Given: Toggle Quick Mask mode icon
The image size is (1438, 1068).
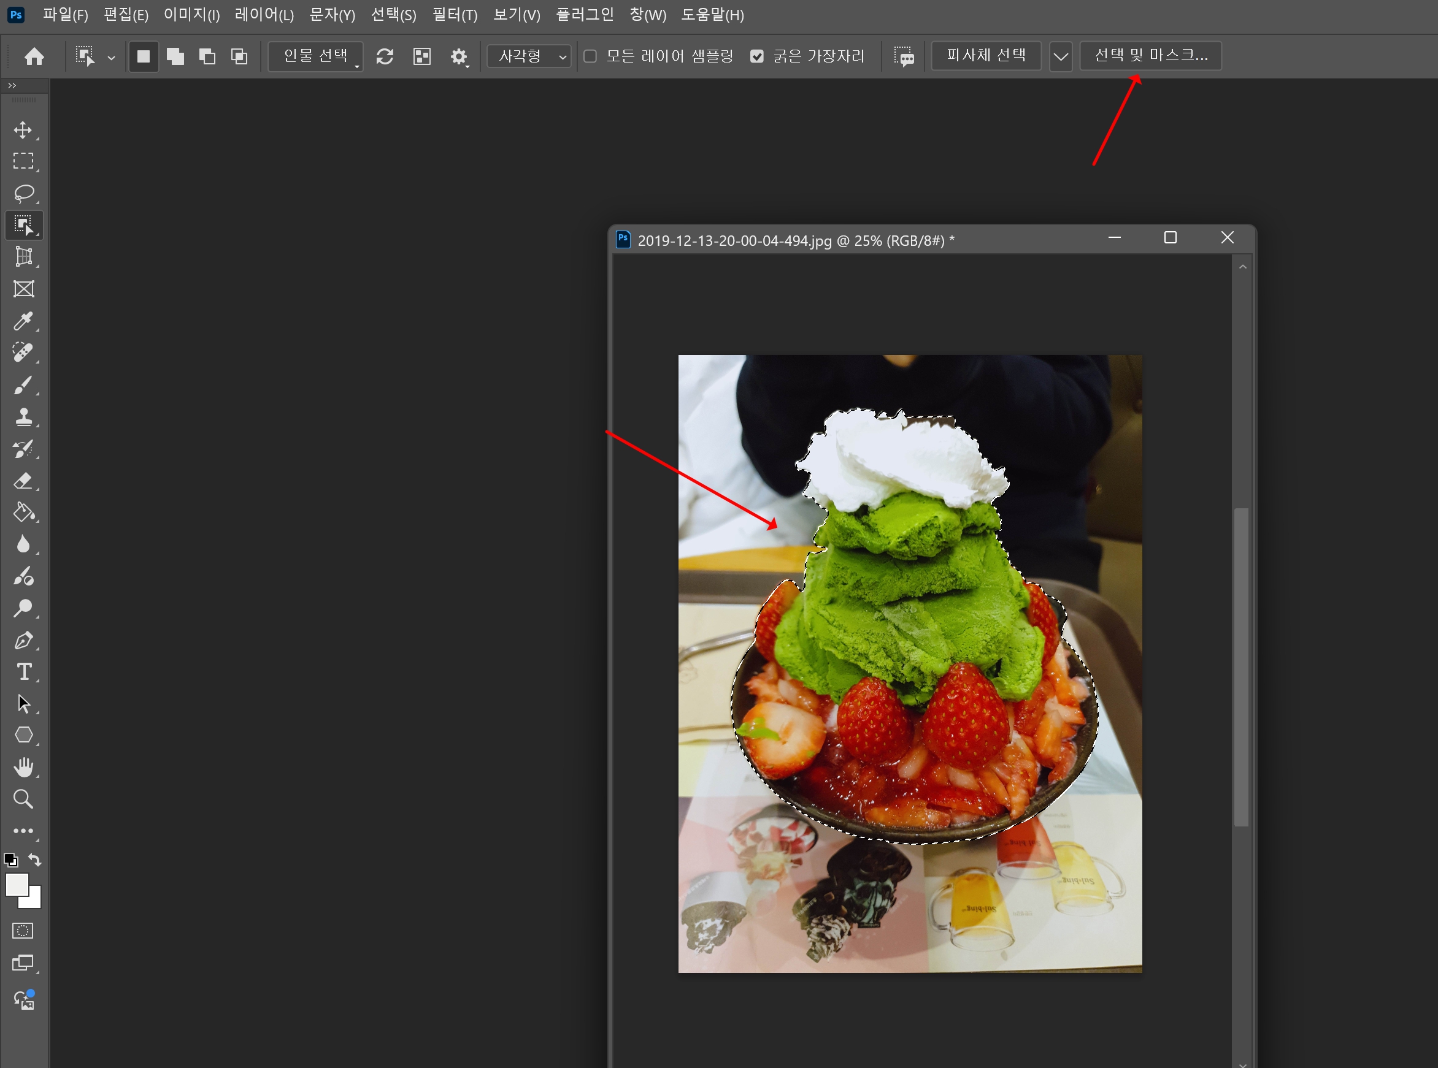Looking at the screenshot, I should (x=23, y=931).
